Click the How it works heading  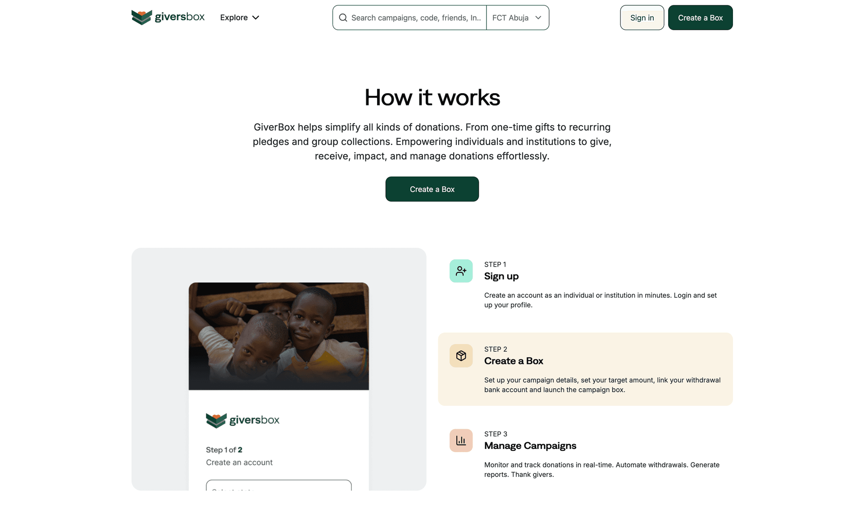(x=432, y=97)
